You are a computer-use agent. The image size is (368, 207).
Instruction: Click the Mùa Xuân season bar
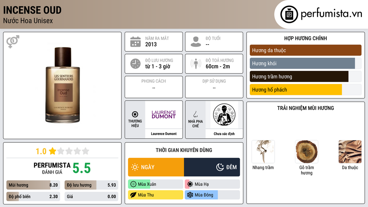[x=155, y=184]
